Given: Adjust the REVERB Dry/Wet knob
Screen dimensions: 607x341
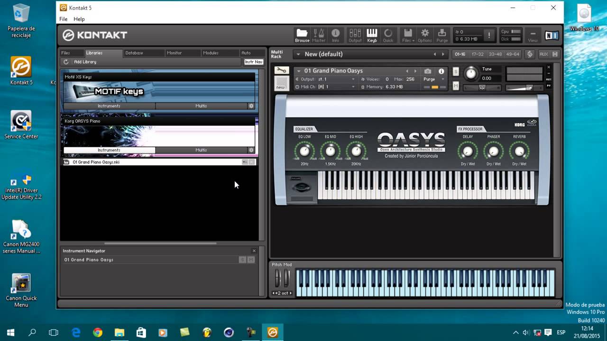Looking at the screenshot, I should pos(519,152).
